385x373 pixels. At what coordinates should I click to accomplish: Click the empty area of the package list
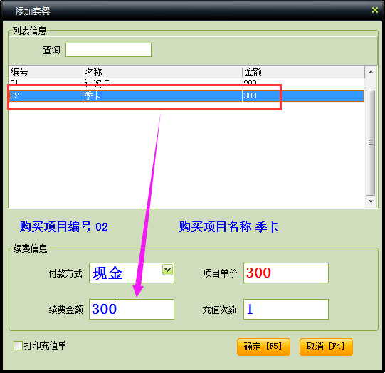[x=186, y=157]
